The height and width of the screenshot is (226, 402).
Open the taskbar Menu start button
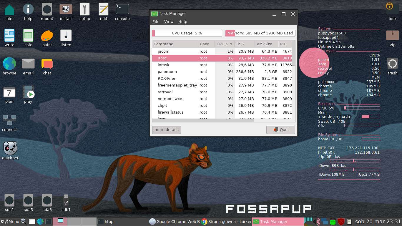click(x=10, y=221)
